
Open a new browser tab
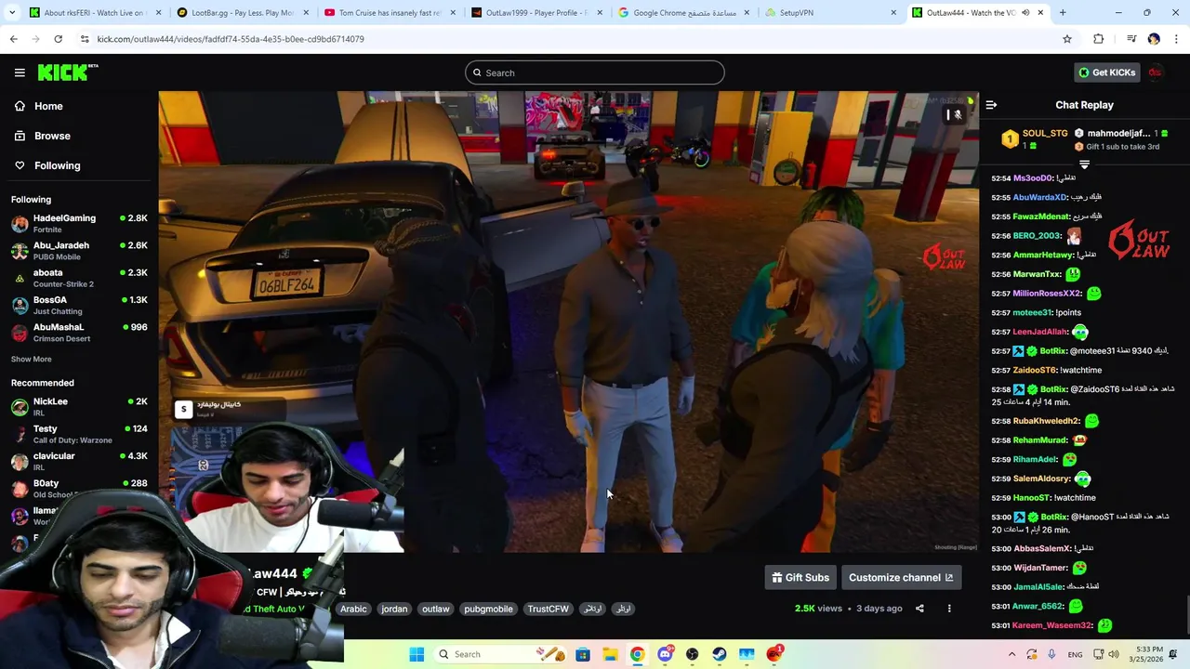coord(1063,13)
